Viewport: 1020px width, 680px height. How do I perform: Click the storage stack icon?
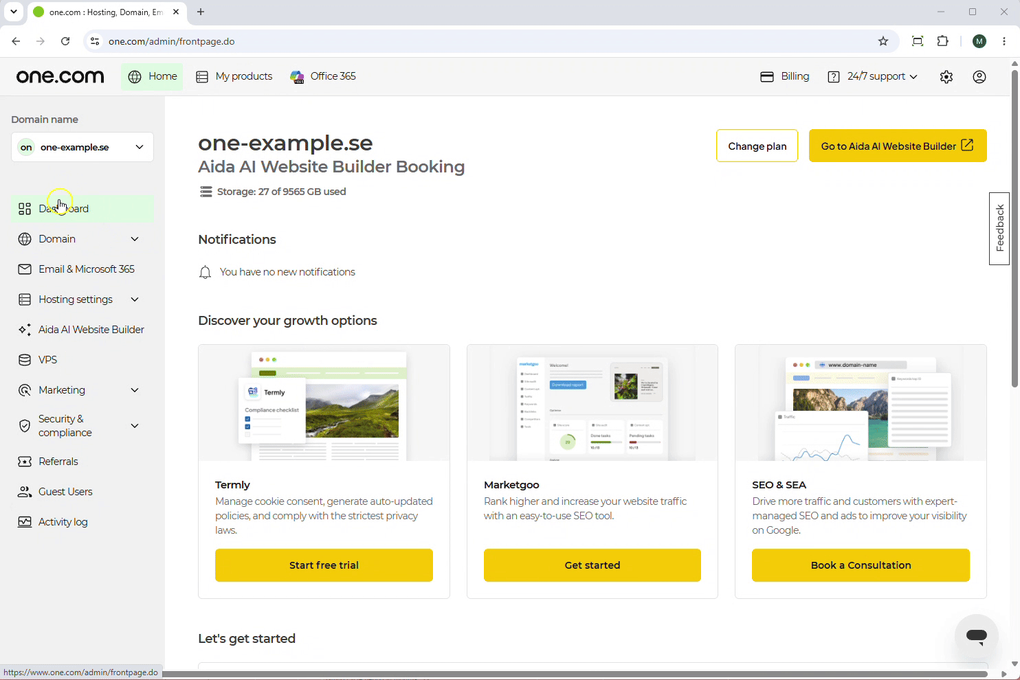pyautogui.click(x=206, y=192)
